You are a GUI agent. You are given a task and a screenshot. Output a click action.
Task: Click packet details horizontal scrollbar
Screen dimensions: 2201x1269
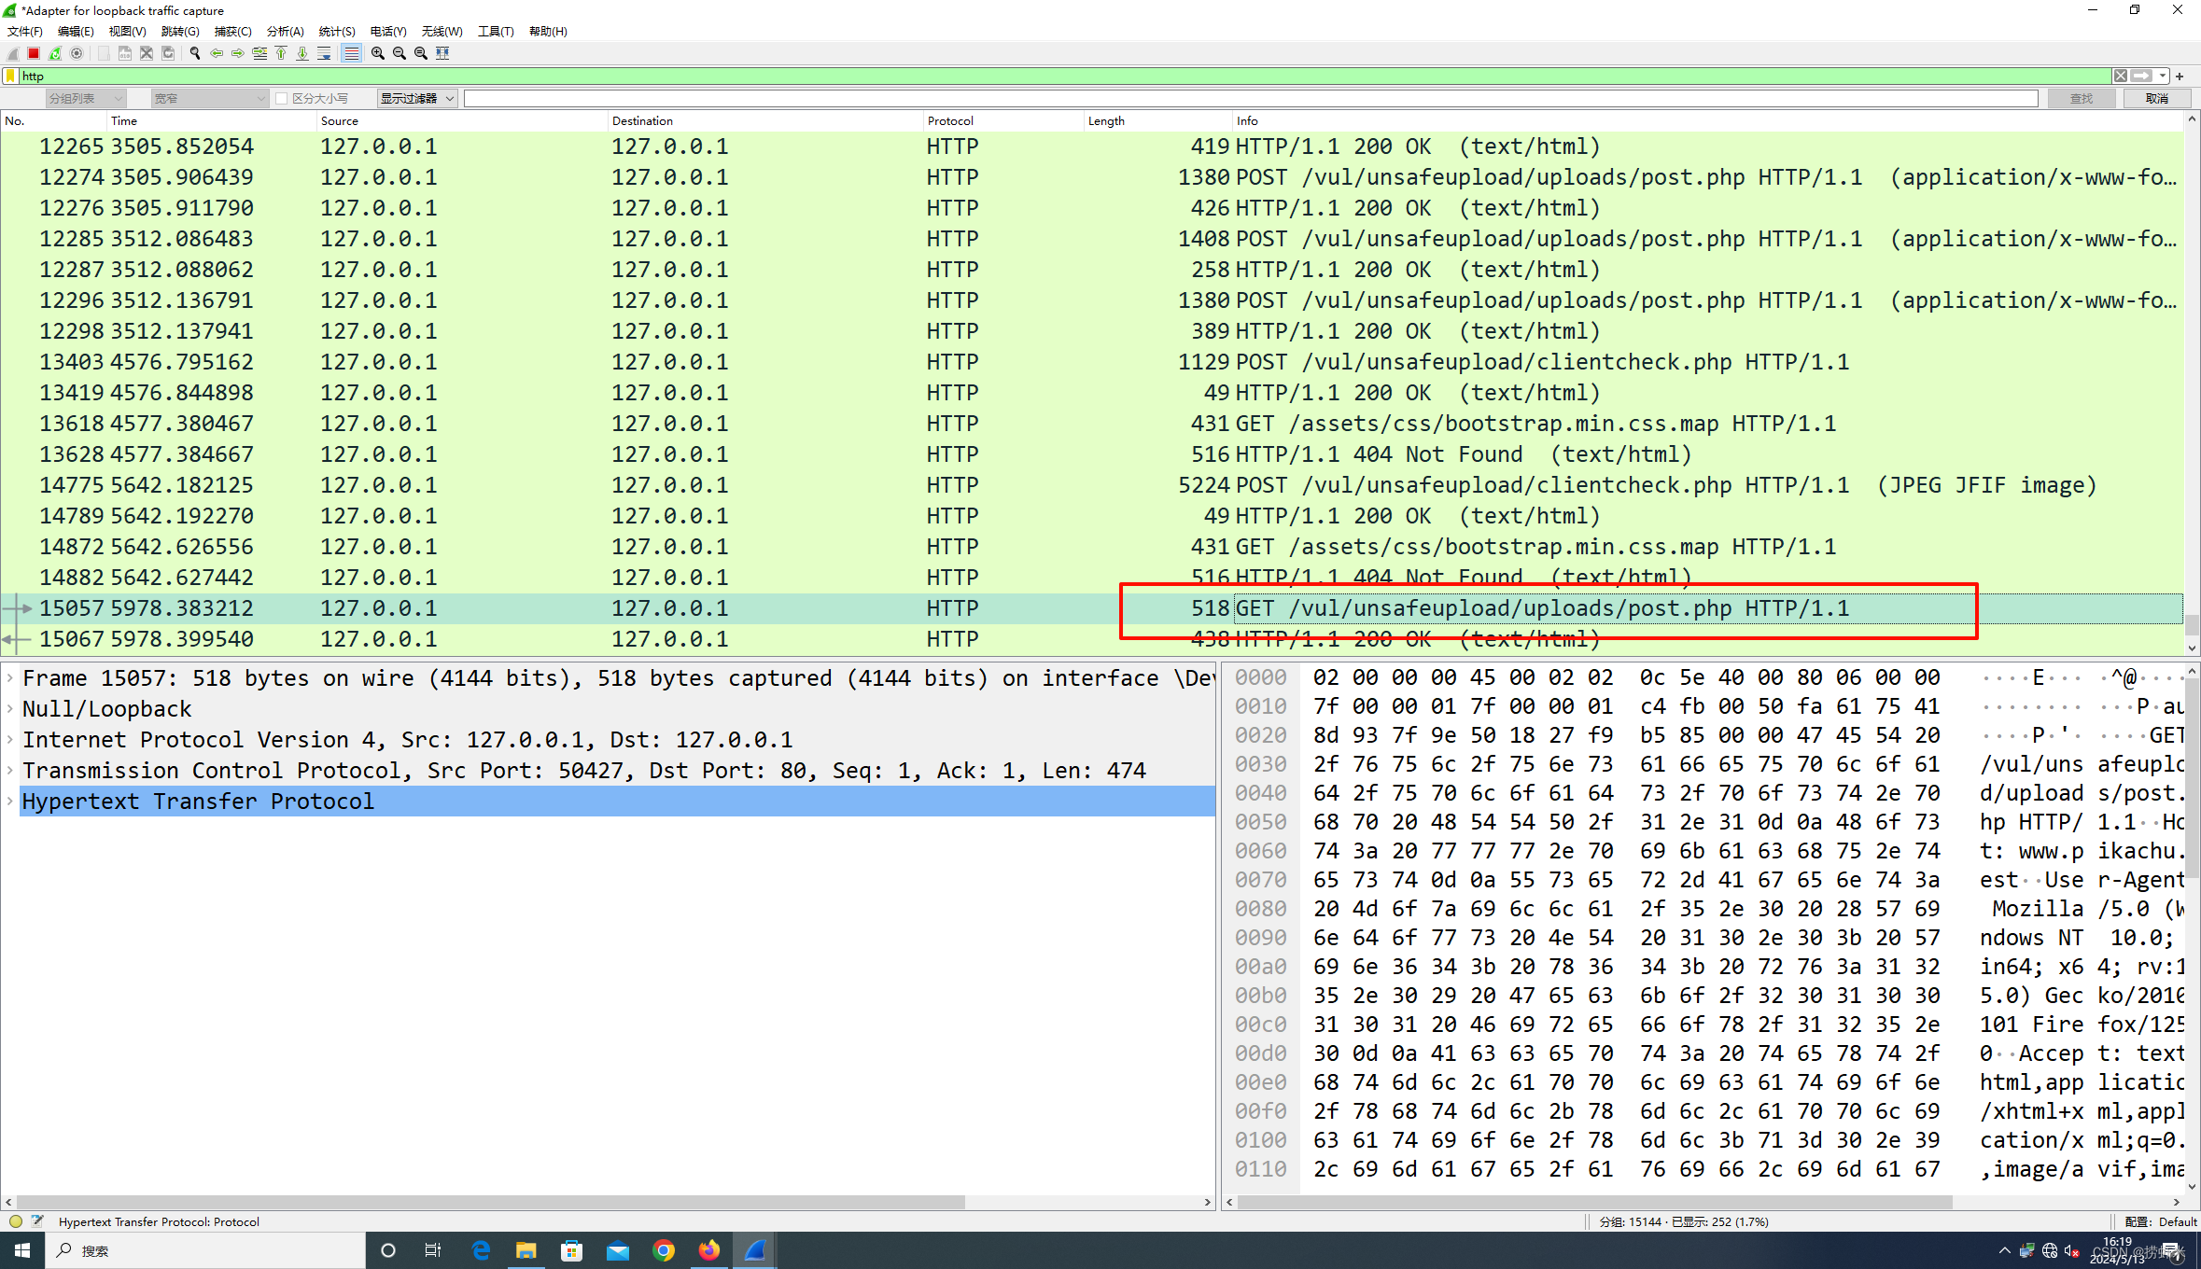point(491,1203)
